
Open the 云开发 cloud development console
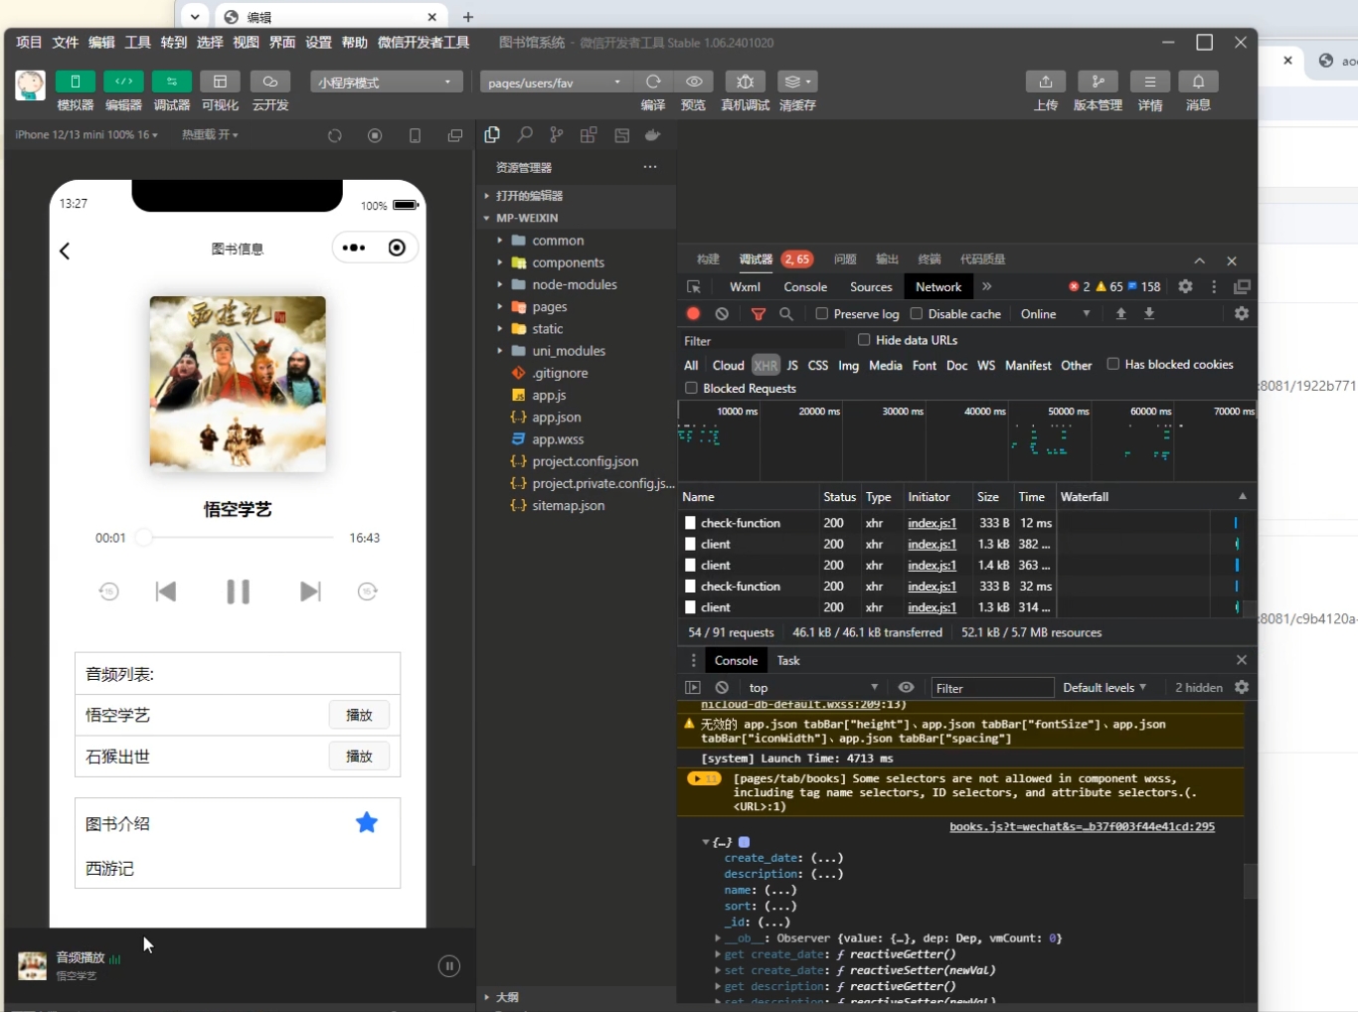click(x=270, y=82)
